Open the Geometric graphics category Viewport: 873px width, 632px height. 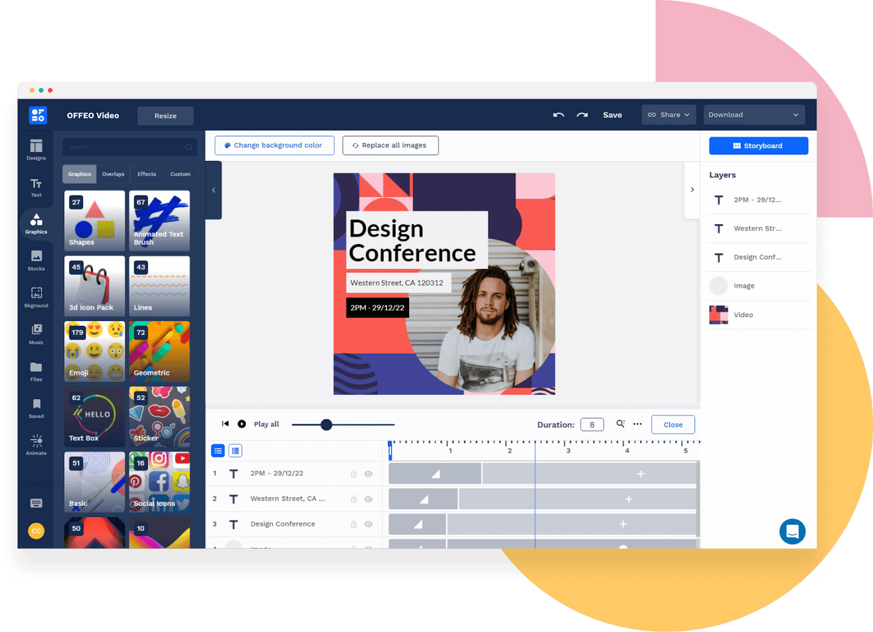tap(159, 351)
